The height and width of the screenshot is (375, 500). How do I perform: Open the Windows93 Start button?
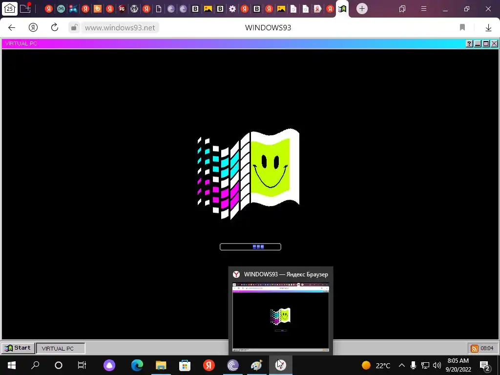pos(18,348)
